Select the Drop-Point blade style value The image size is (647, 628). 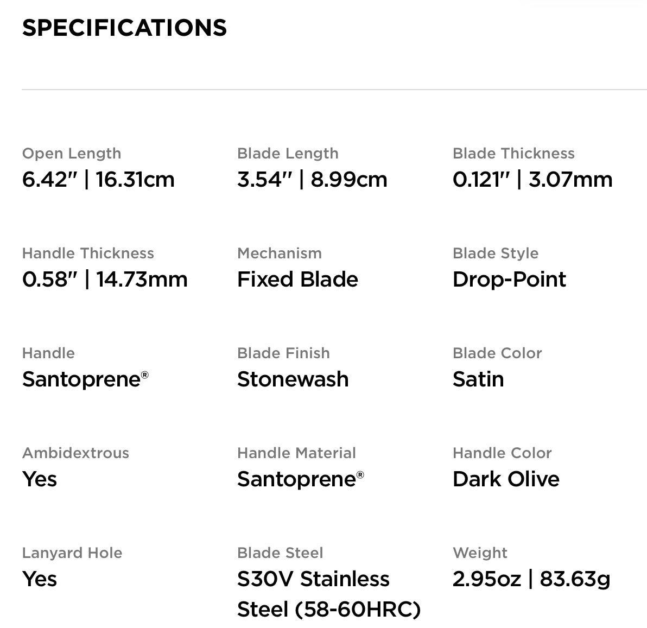coord(509,280)
